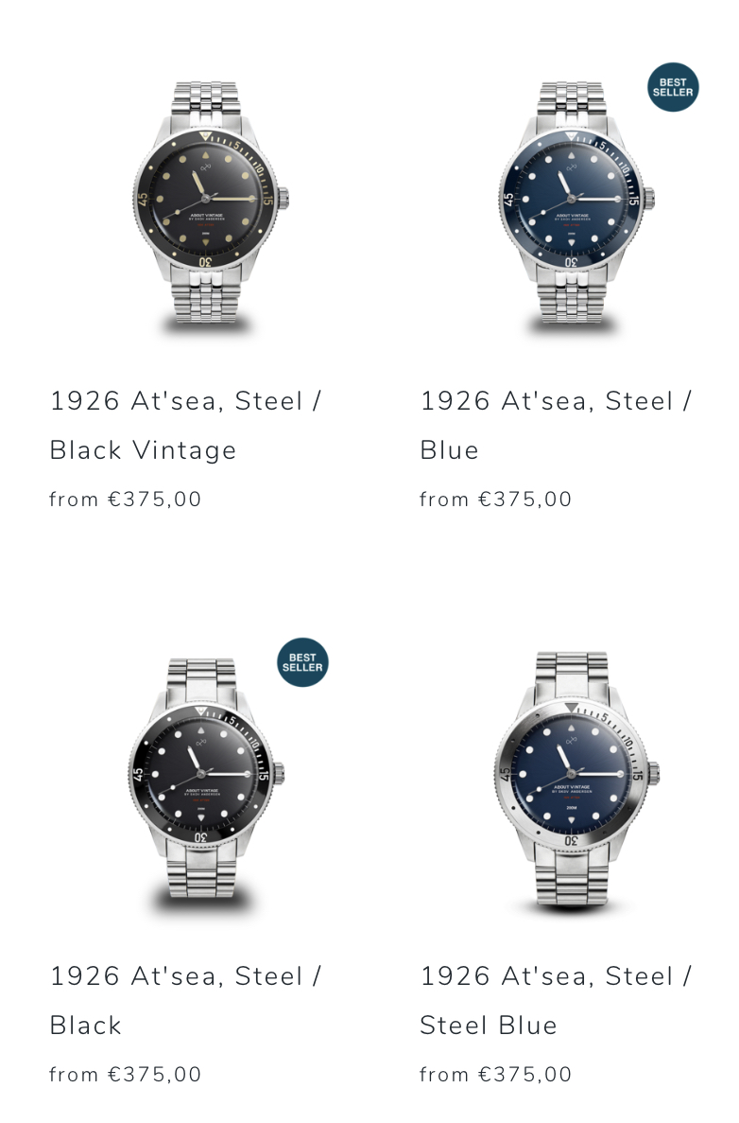Open the Steel Blue watch product image
739x1123 pixels.
point(576,781)
